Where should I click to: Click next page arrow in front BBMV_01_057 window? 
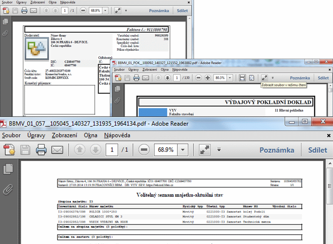(96, 150)
